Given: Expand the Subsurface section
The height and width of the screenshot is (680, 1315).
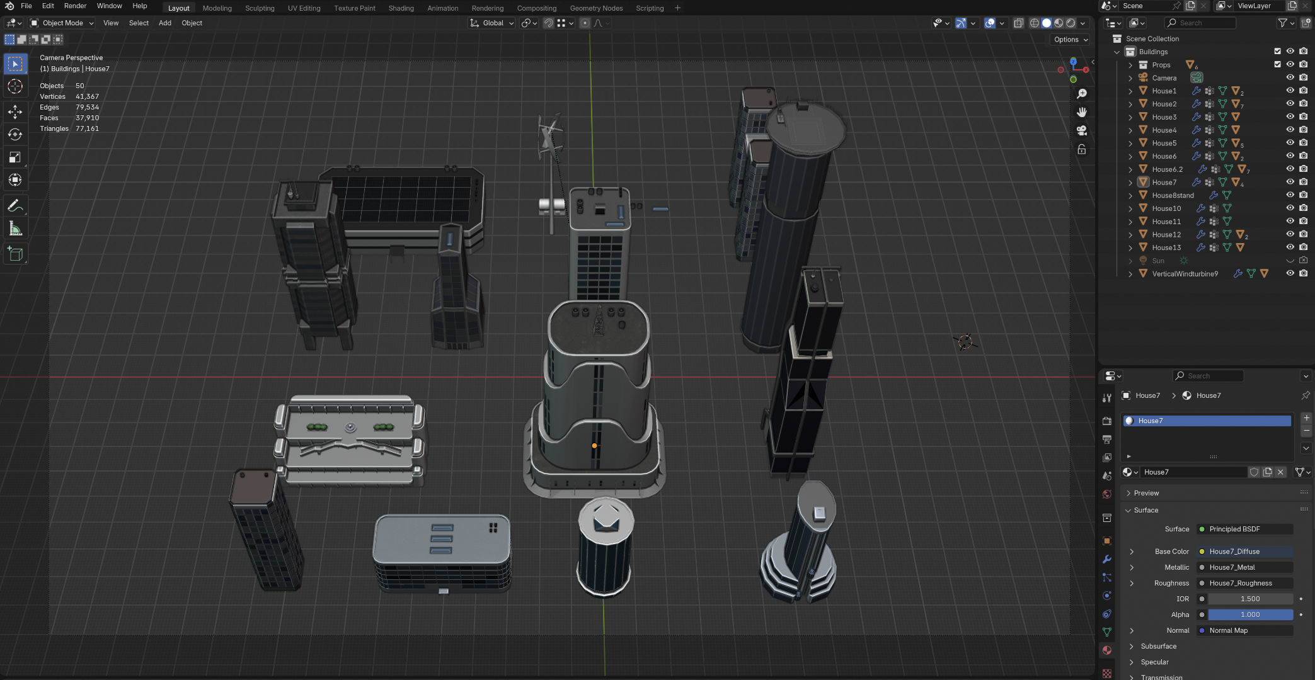Looking at the screenshot, I should click(1157, 646).
